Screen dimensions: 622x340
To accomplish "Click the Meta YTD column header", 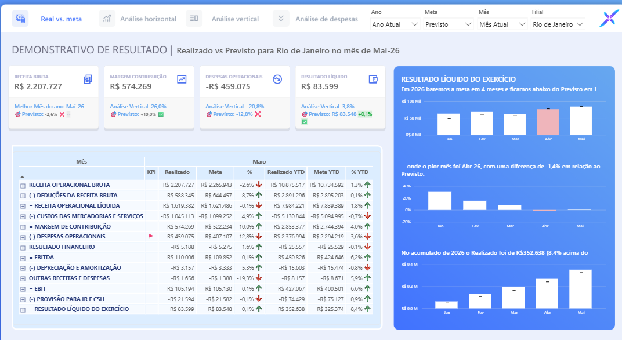I will tap(327, 172).
